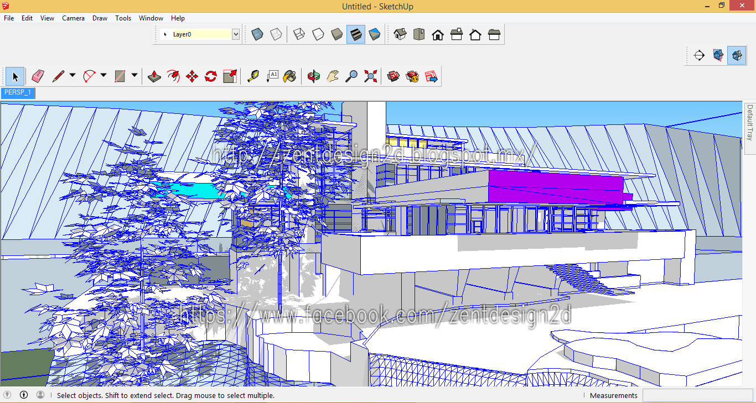756x403 pixels.
Task: Open the File menu
Action: pyautogui.click(x=9, y=18)
